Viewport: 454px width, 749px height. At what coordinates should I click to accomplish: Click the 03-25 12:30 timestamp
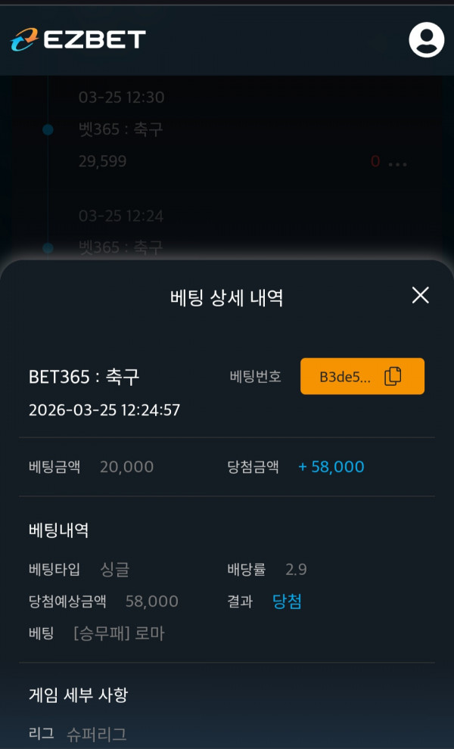click(121, 98)
